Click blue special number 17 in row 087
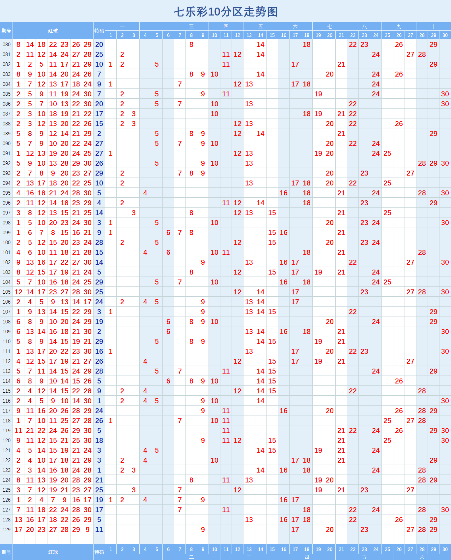 [99, 114]
